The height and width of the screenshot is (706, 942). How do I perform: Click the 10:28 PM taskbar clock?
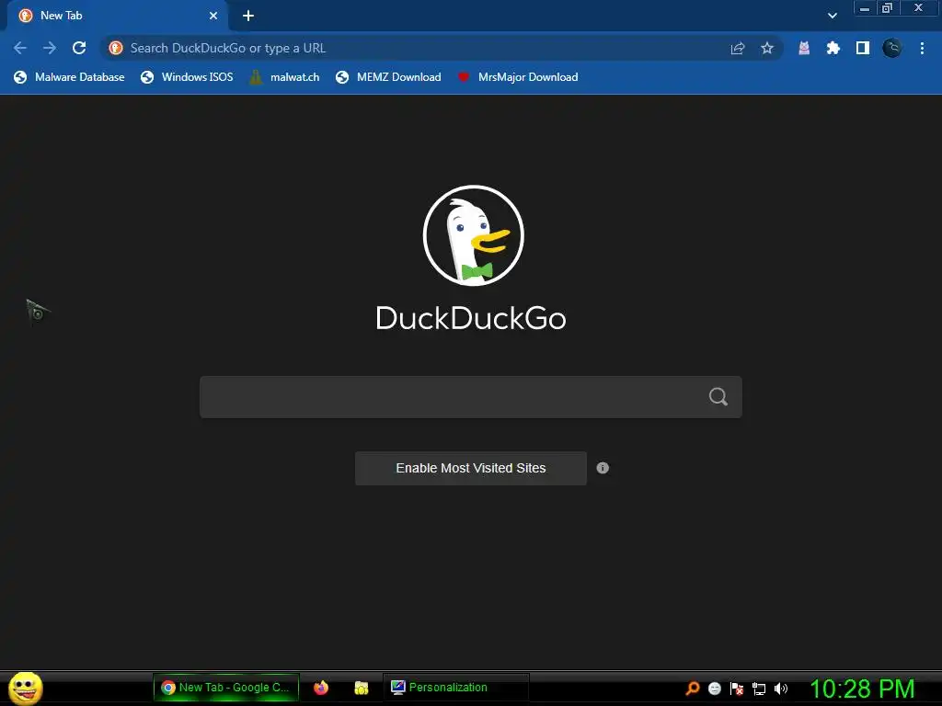pyautogui.click(x=862, y=689)
